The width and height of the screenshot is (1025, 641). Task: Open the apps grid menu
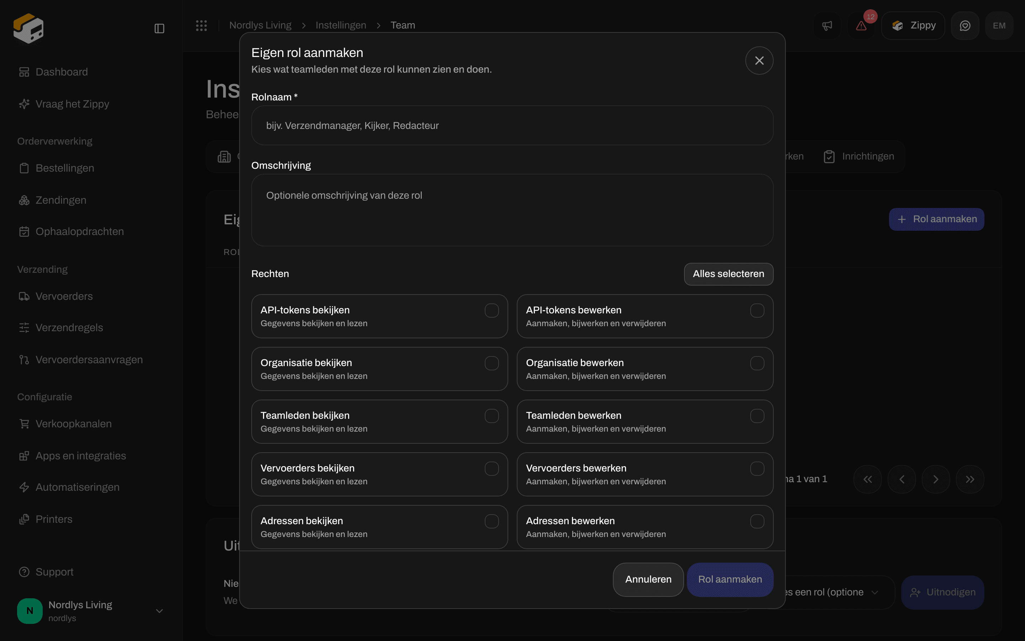[201, 25]
